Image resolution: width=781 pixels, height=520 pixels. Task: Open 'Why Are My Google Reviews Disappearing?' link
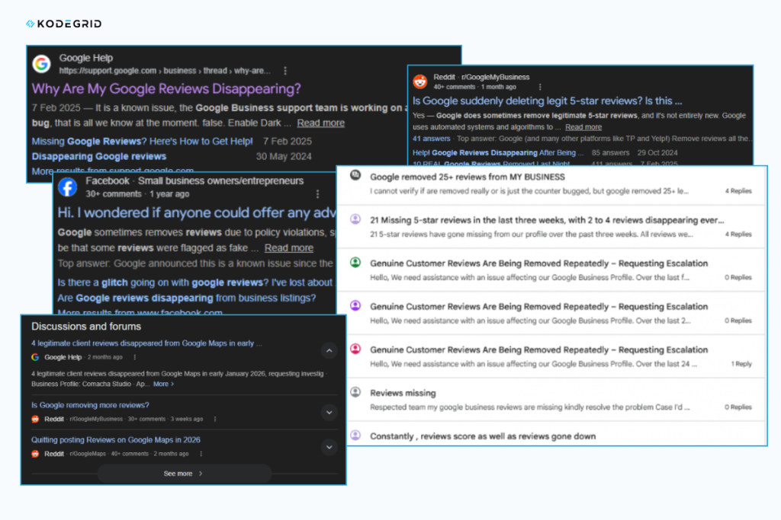[166, 88]
